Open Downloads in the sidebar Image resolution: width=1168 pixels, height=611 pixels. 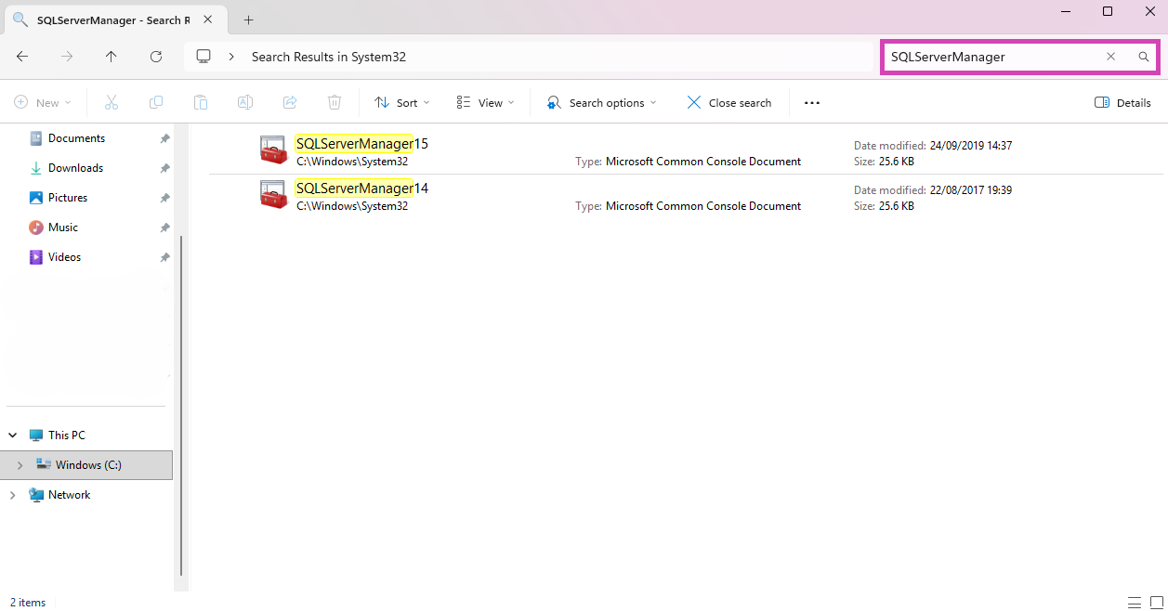click(x=75, y=168)
